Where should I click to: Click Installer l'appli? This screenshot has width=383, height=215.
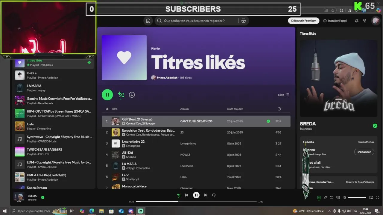335,21
